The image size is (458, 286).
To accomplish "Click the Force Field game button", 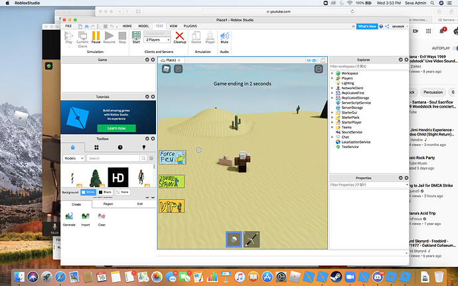I will click(x=173, y=157).
